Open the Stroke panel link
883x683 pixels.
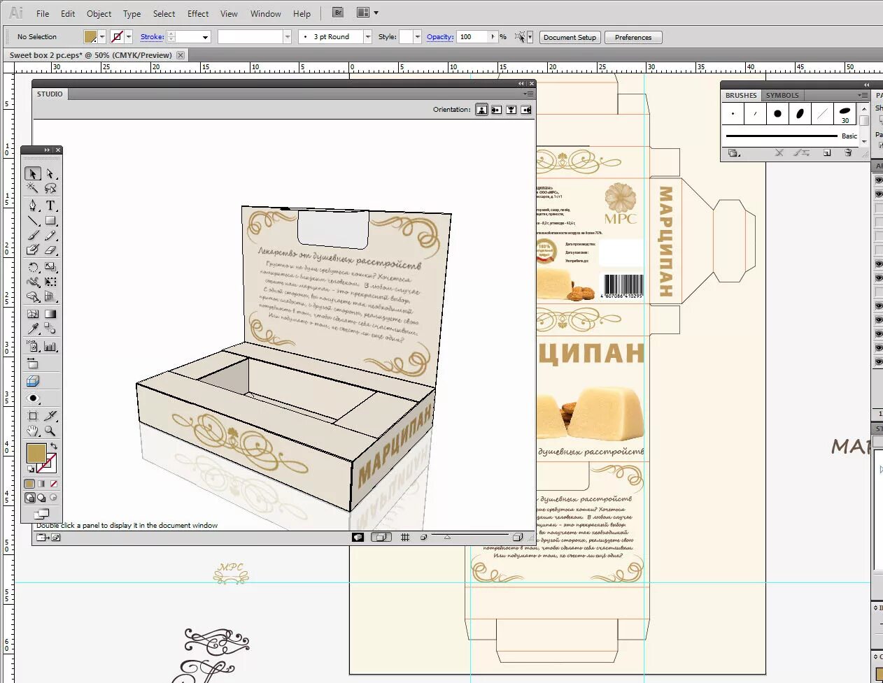coord(152,37)
